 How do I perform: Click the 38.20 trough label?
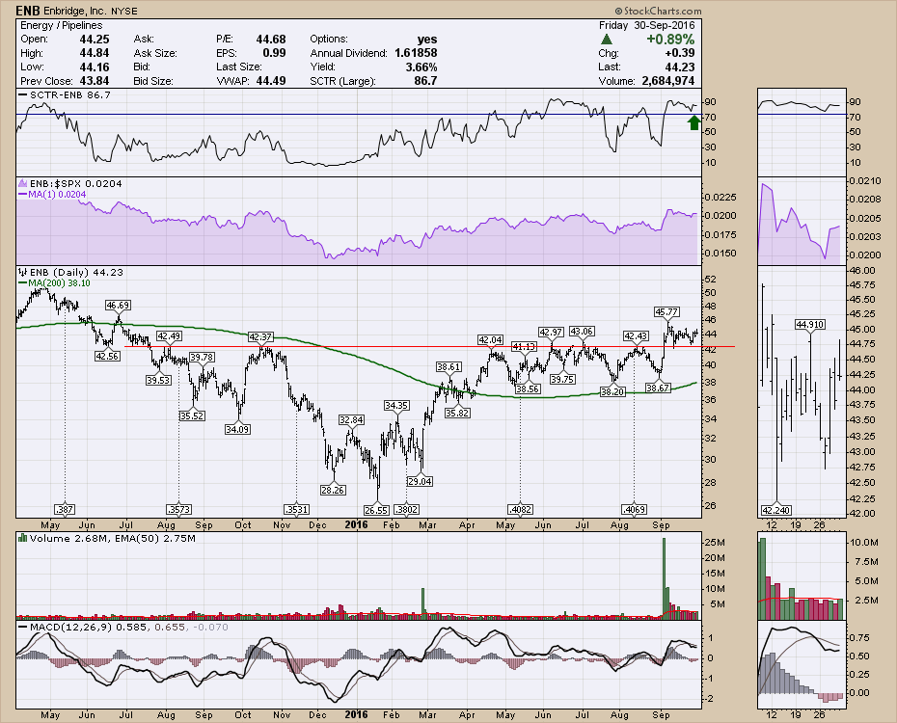pyautogui.click(x=612, y=391)
